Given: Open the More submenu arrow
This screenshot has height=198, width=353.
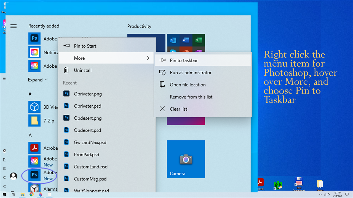Looking at the screenshot, I should point(148,58).
